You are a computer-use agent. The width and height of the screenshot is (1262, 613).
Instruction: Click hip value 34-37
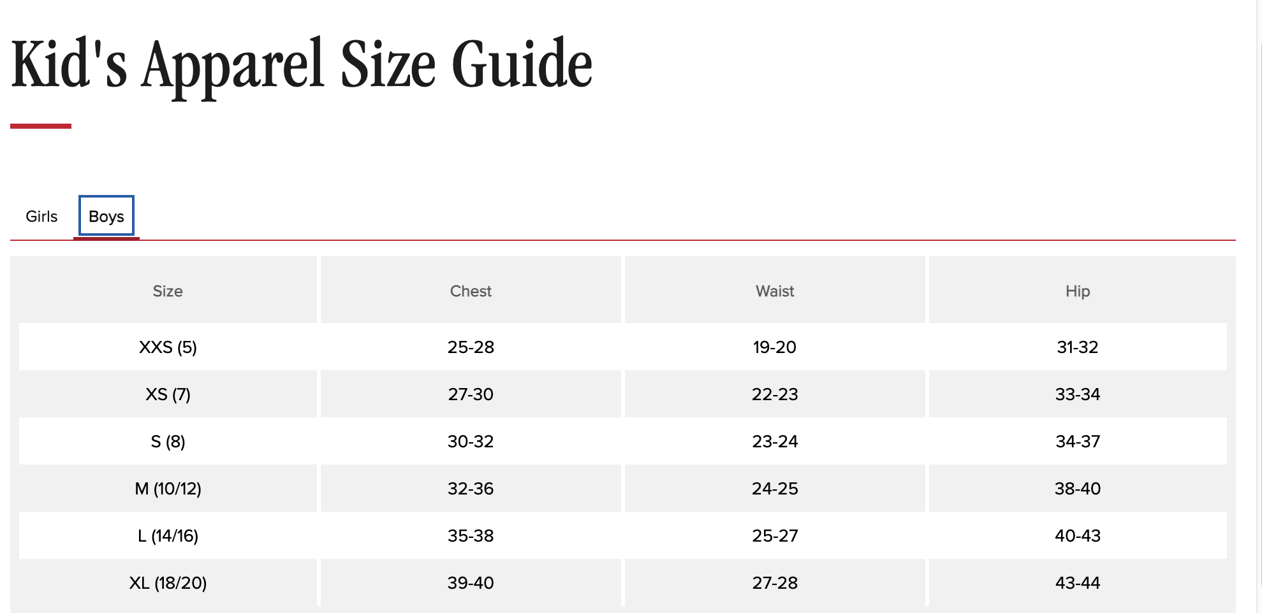pos(1078,442)
